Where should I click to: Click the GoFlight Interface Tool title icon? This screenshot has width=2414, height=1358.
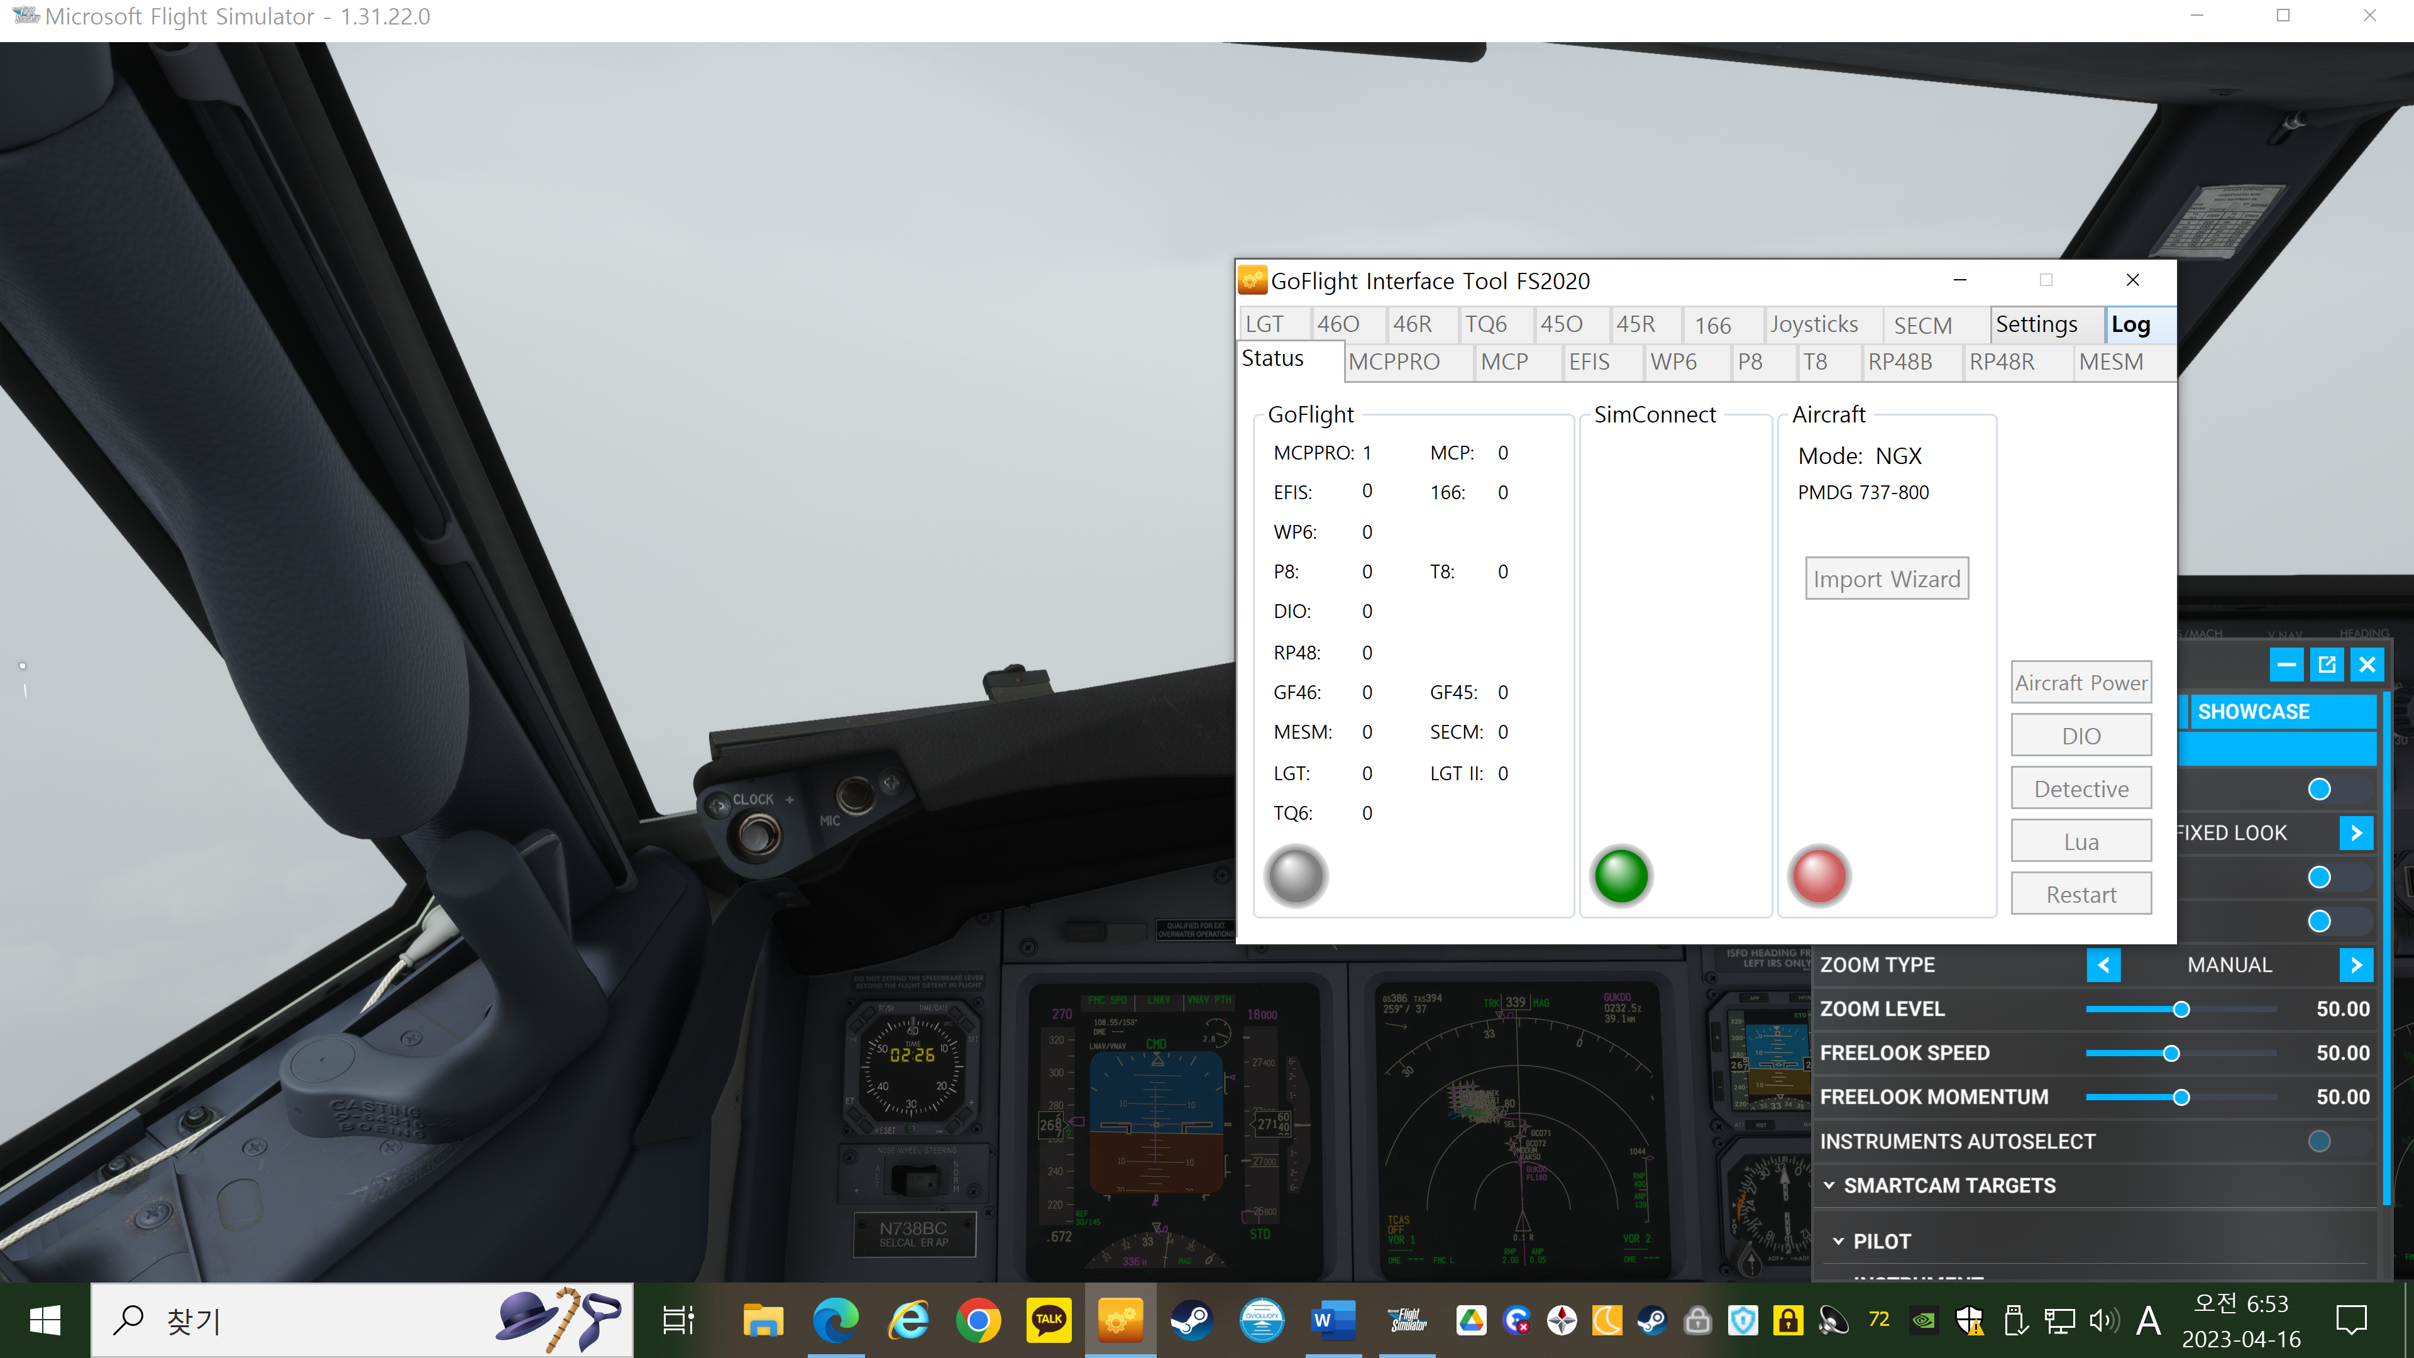(x=1253, y=280)
